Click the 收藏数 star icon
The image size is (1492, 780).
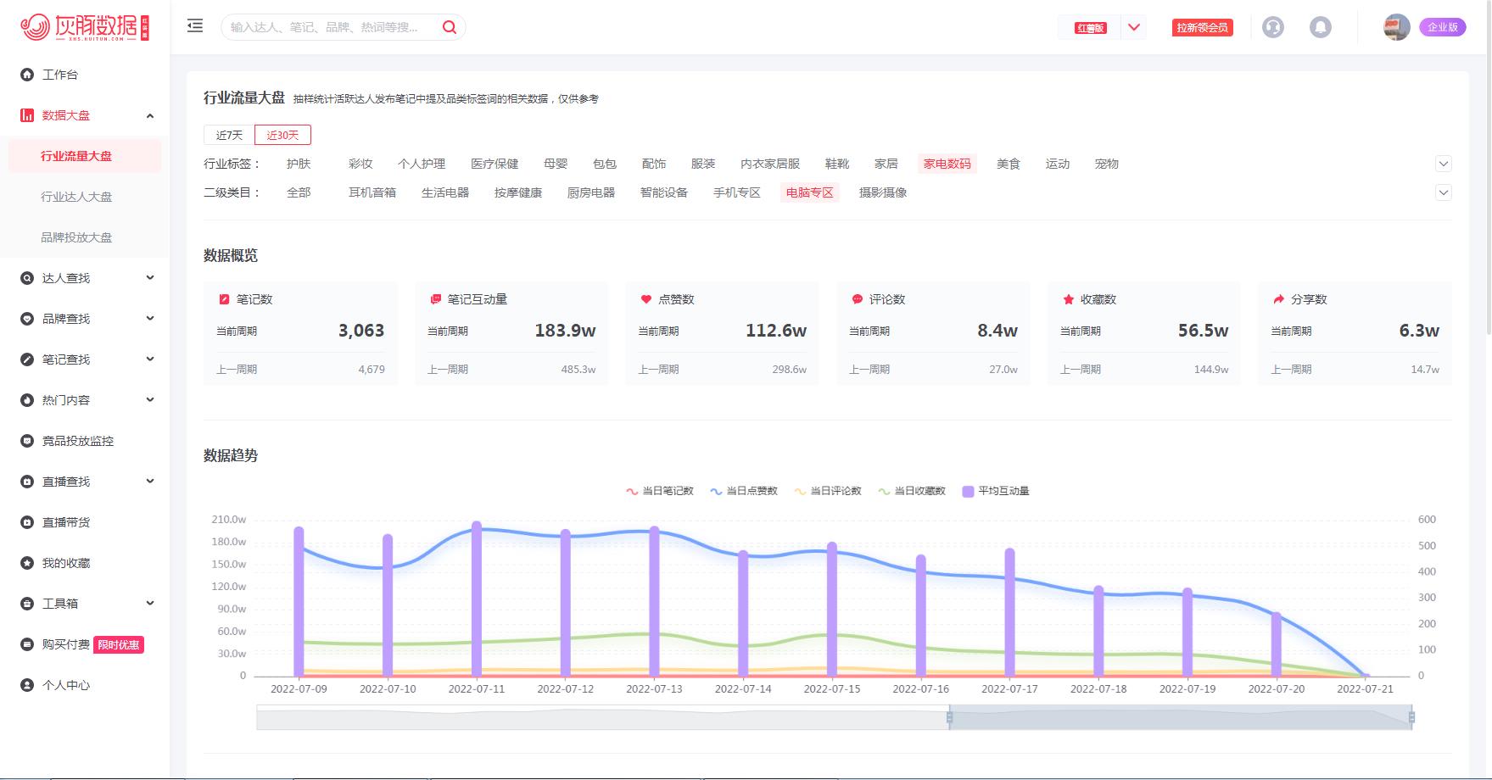(1069, 299)
